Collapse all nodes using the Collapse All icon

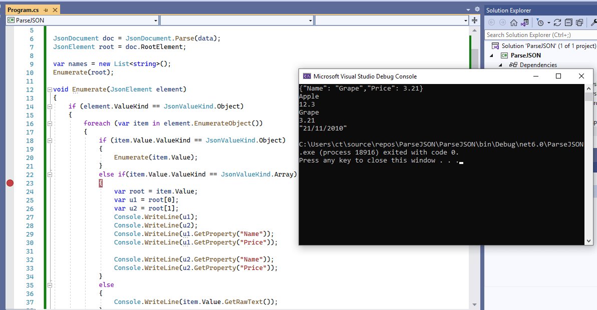click(568, 22)
